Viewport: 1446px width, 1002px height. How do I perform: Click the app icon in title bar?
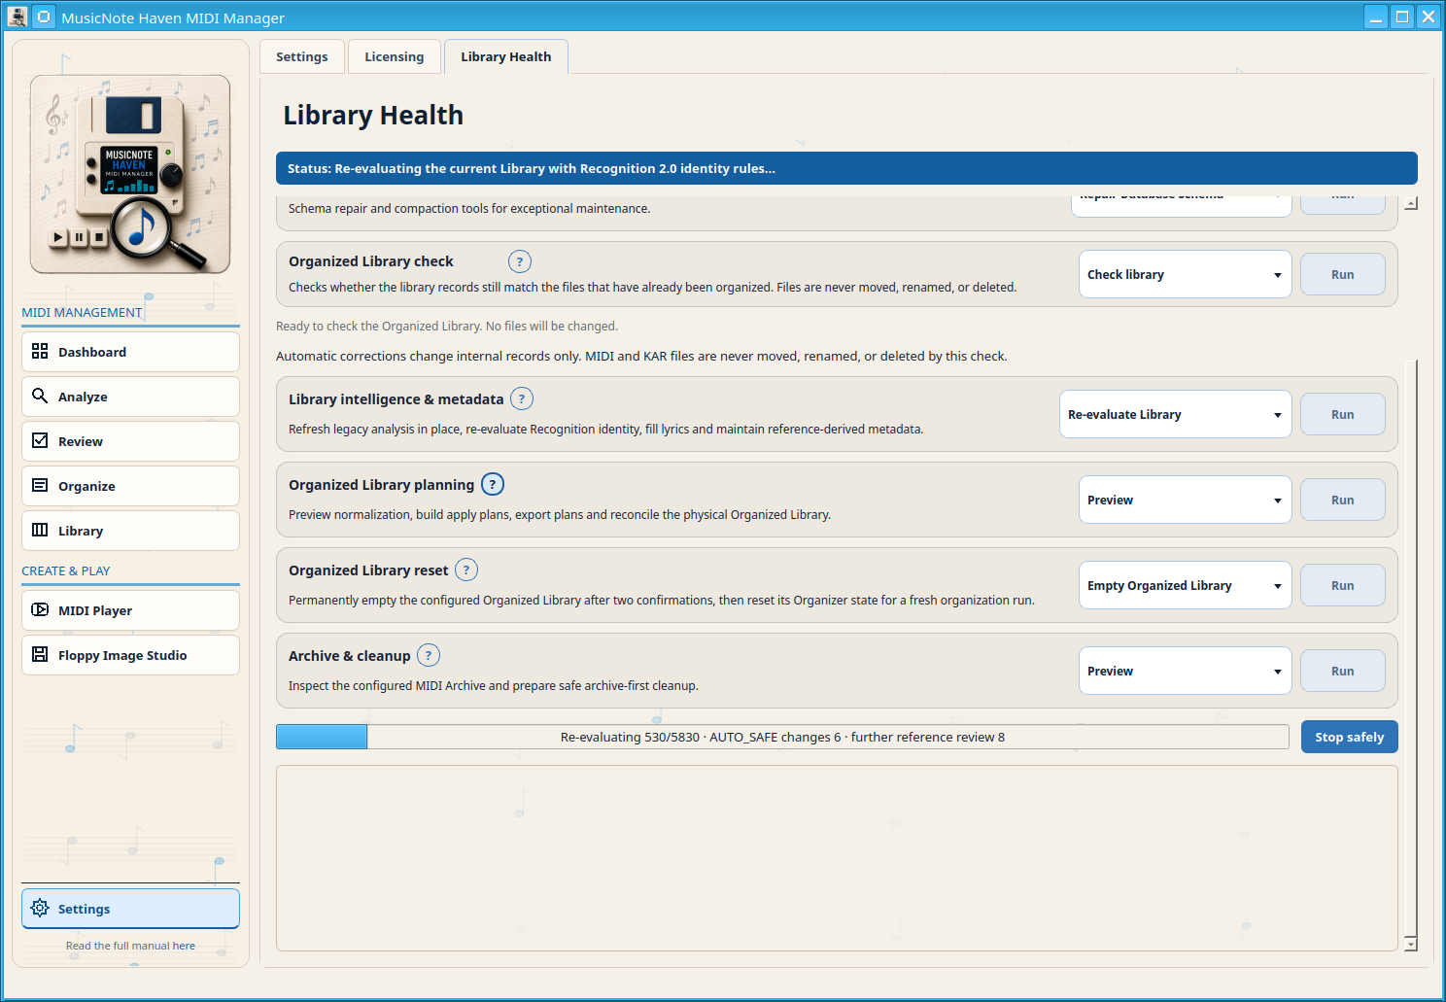click(17, 17)
